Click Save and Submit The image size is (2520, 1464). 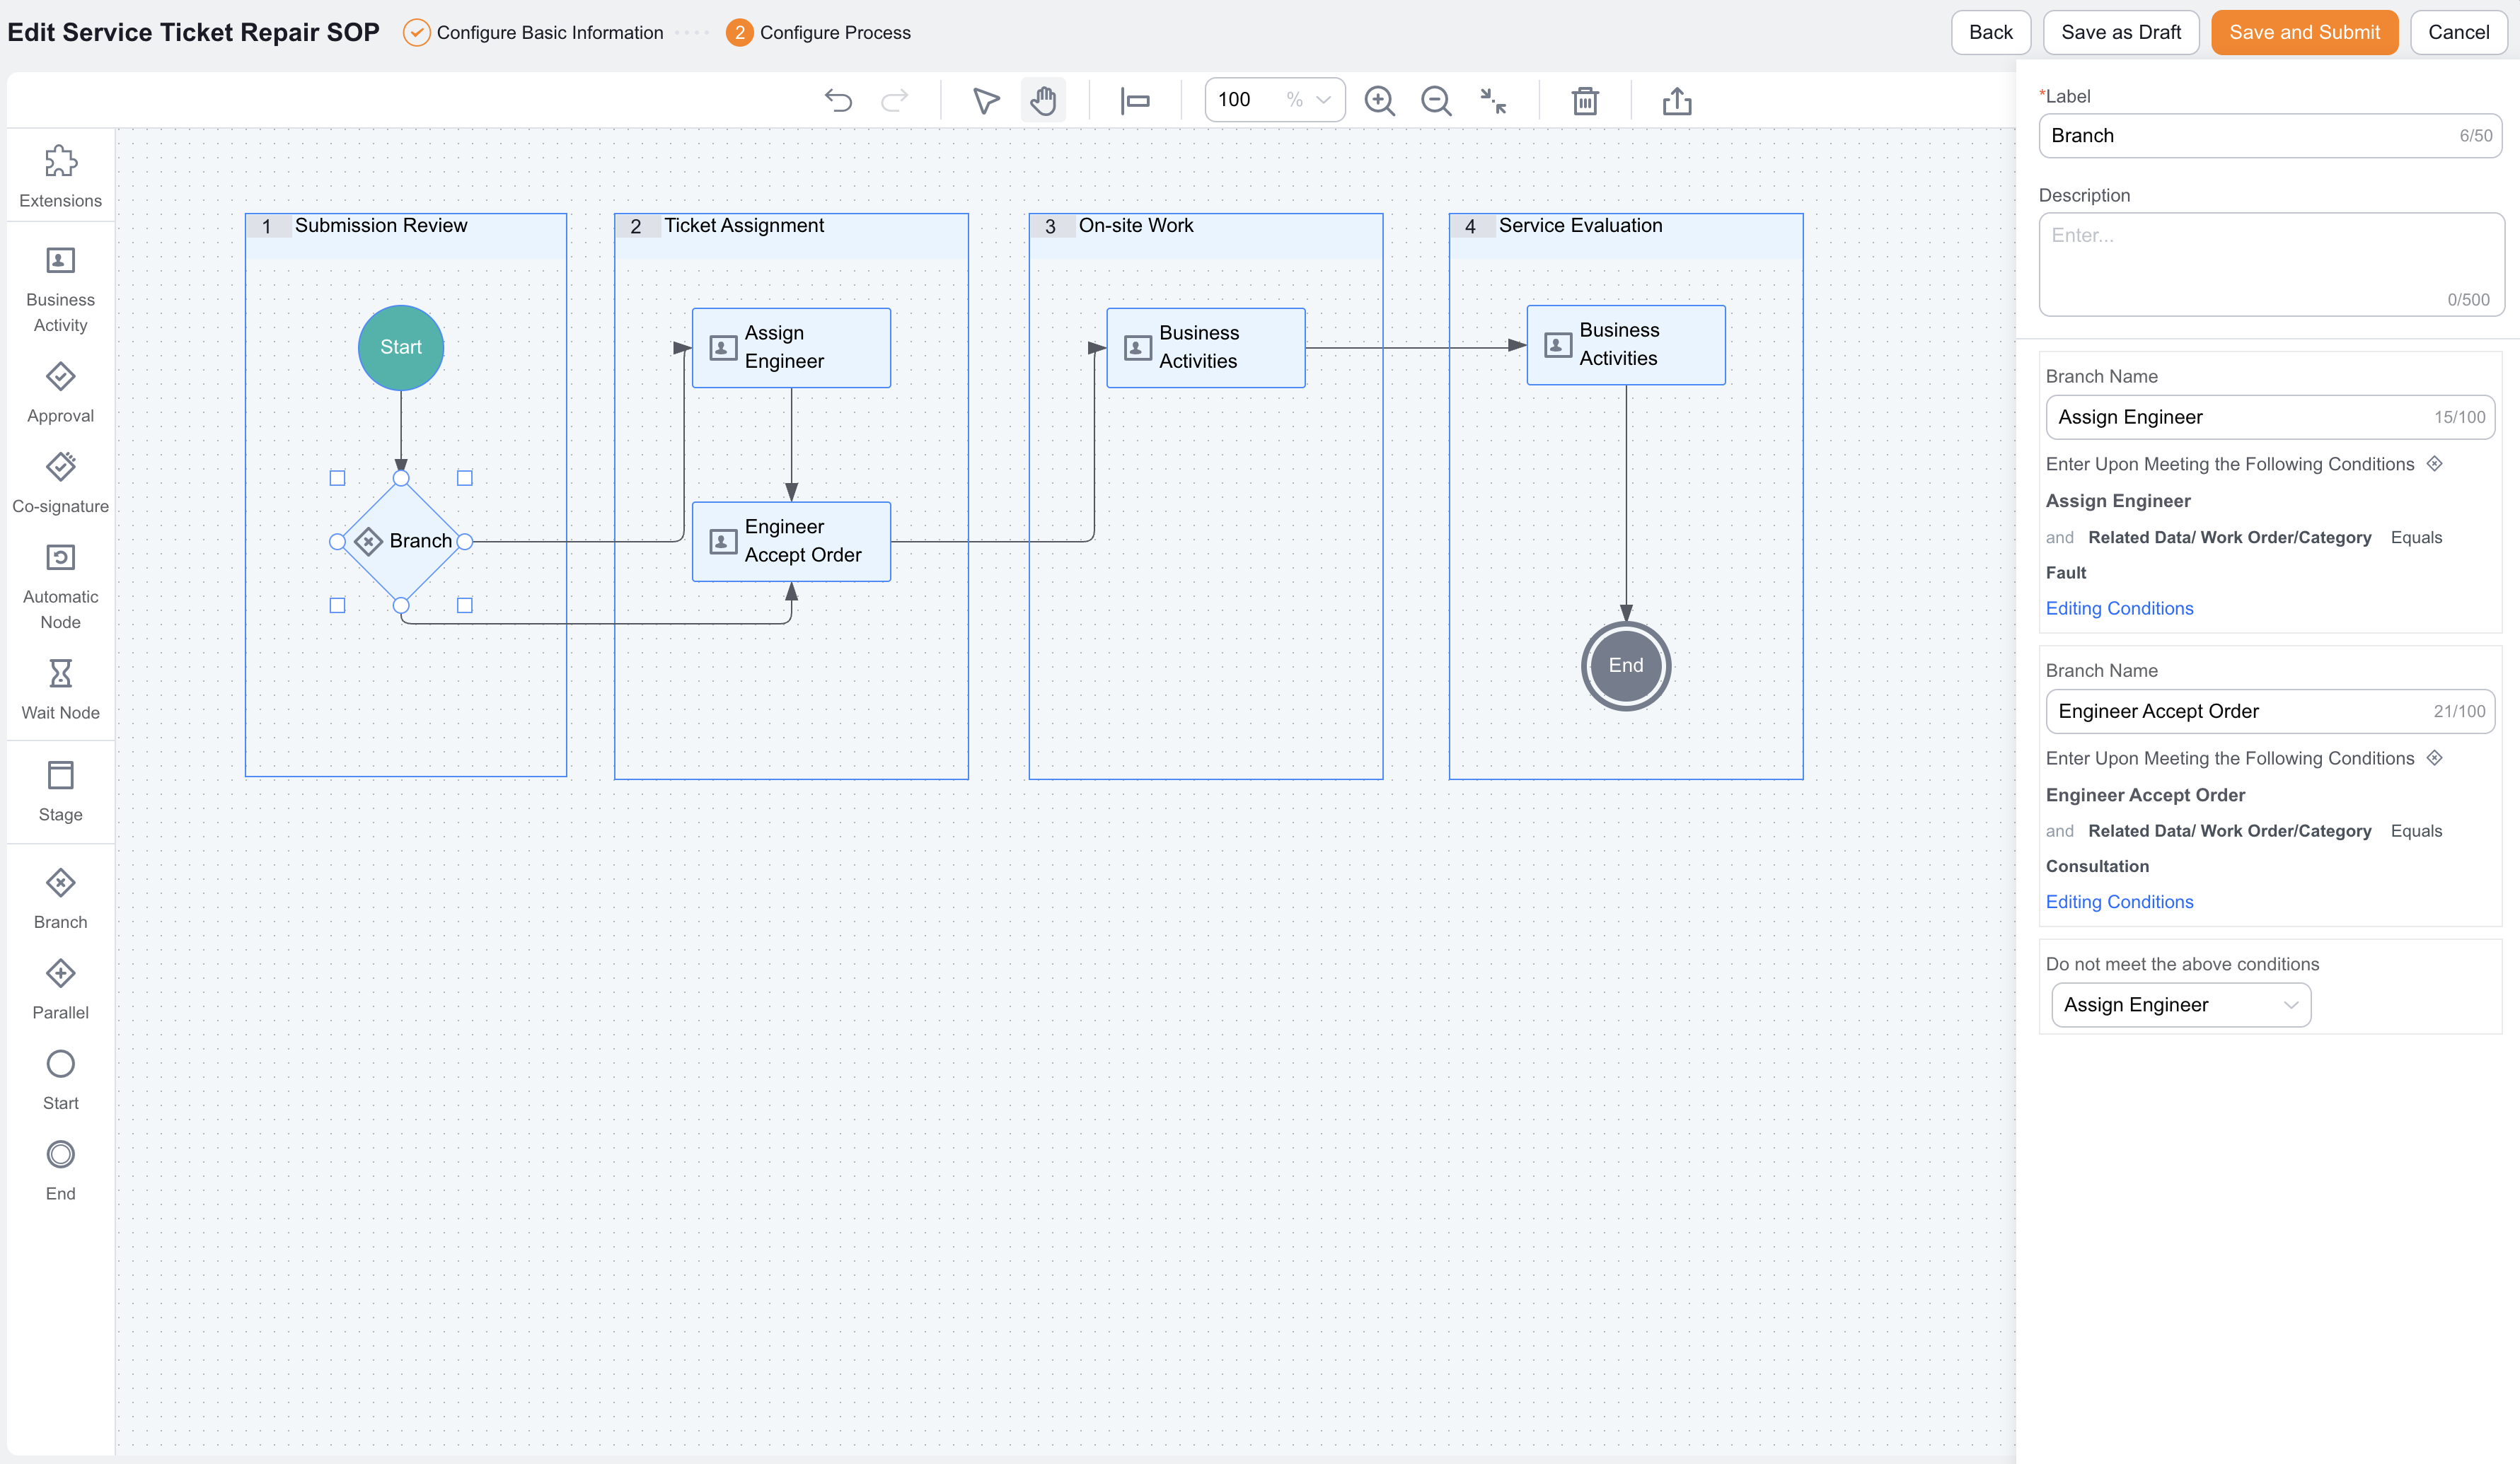pos(2304,32)
